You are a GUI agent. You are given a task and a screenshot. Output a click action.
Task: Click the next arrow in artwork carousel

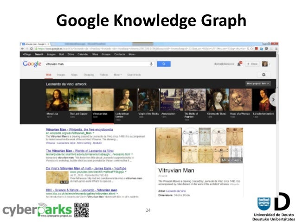[x=273, y=100]
